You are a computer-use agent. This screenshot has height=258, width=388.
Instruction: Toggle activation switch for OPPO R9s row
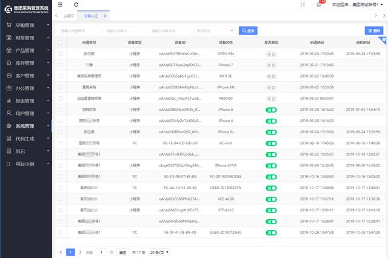pyautogui.click(x=270, y=53)
